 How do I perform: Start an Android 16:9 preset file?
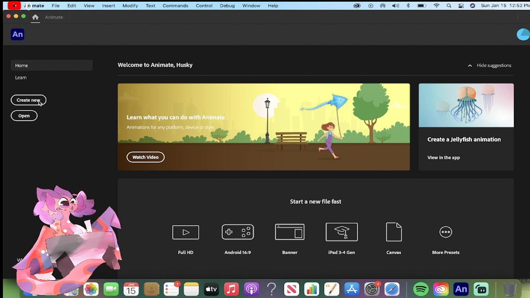pos(238,232)
